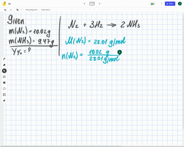The image size is (184, 147).
Task: Click the collaborator cursor marker A on canvas
Action: pos(120,52)
